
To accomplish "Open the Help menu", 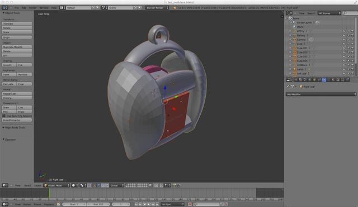I will click(x=54, y=8).
